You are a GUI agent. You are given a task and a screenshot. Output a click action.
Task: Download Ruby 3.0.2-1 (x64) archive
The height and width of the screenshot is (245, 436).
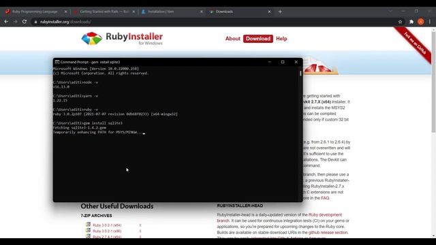tap(107, 225)
